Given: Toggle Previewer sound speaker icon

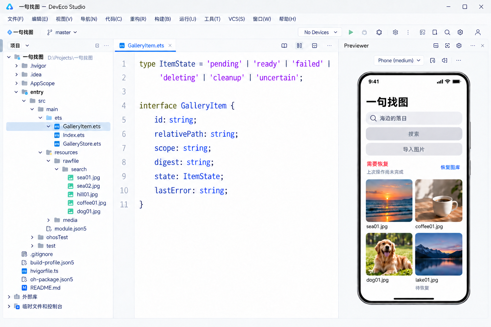Looking at the screenshot, I should (x=445, y=60).
